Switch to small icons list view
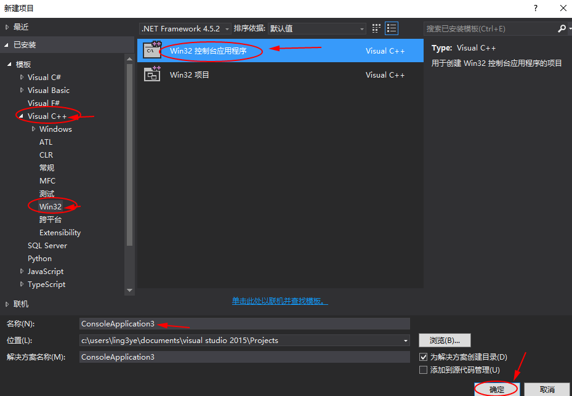Image resolution: width=572 pixels, height=396 pixels. tap(392, 28)
